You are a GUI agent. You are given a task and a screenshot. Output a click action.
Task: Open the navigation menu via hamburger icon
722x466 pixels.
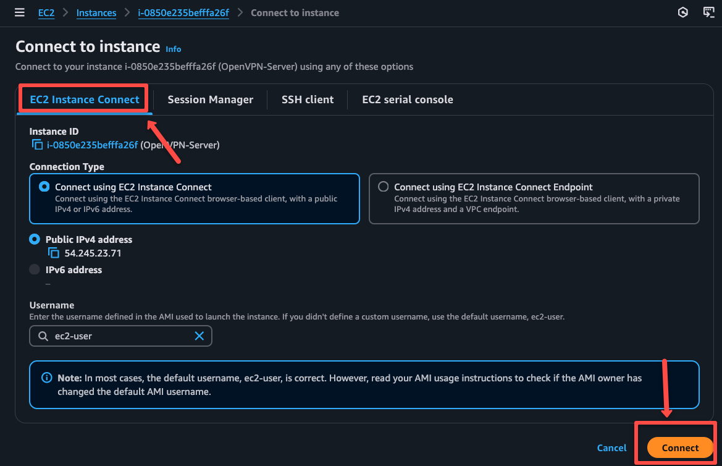click(x=19, y=12)
